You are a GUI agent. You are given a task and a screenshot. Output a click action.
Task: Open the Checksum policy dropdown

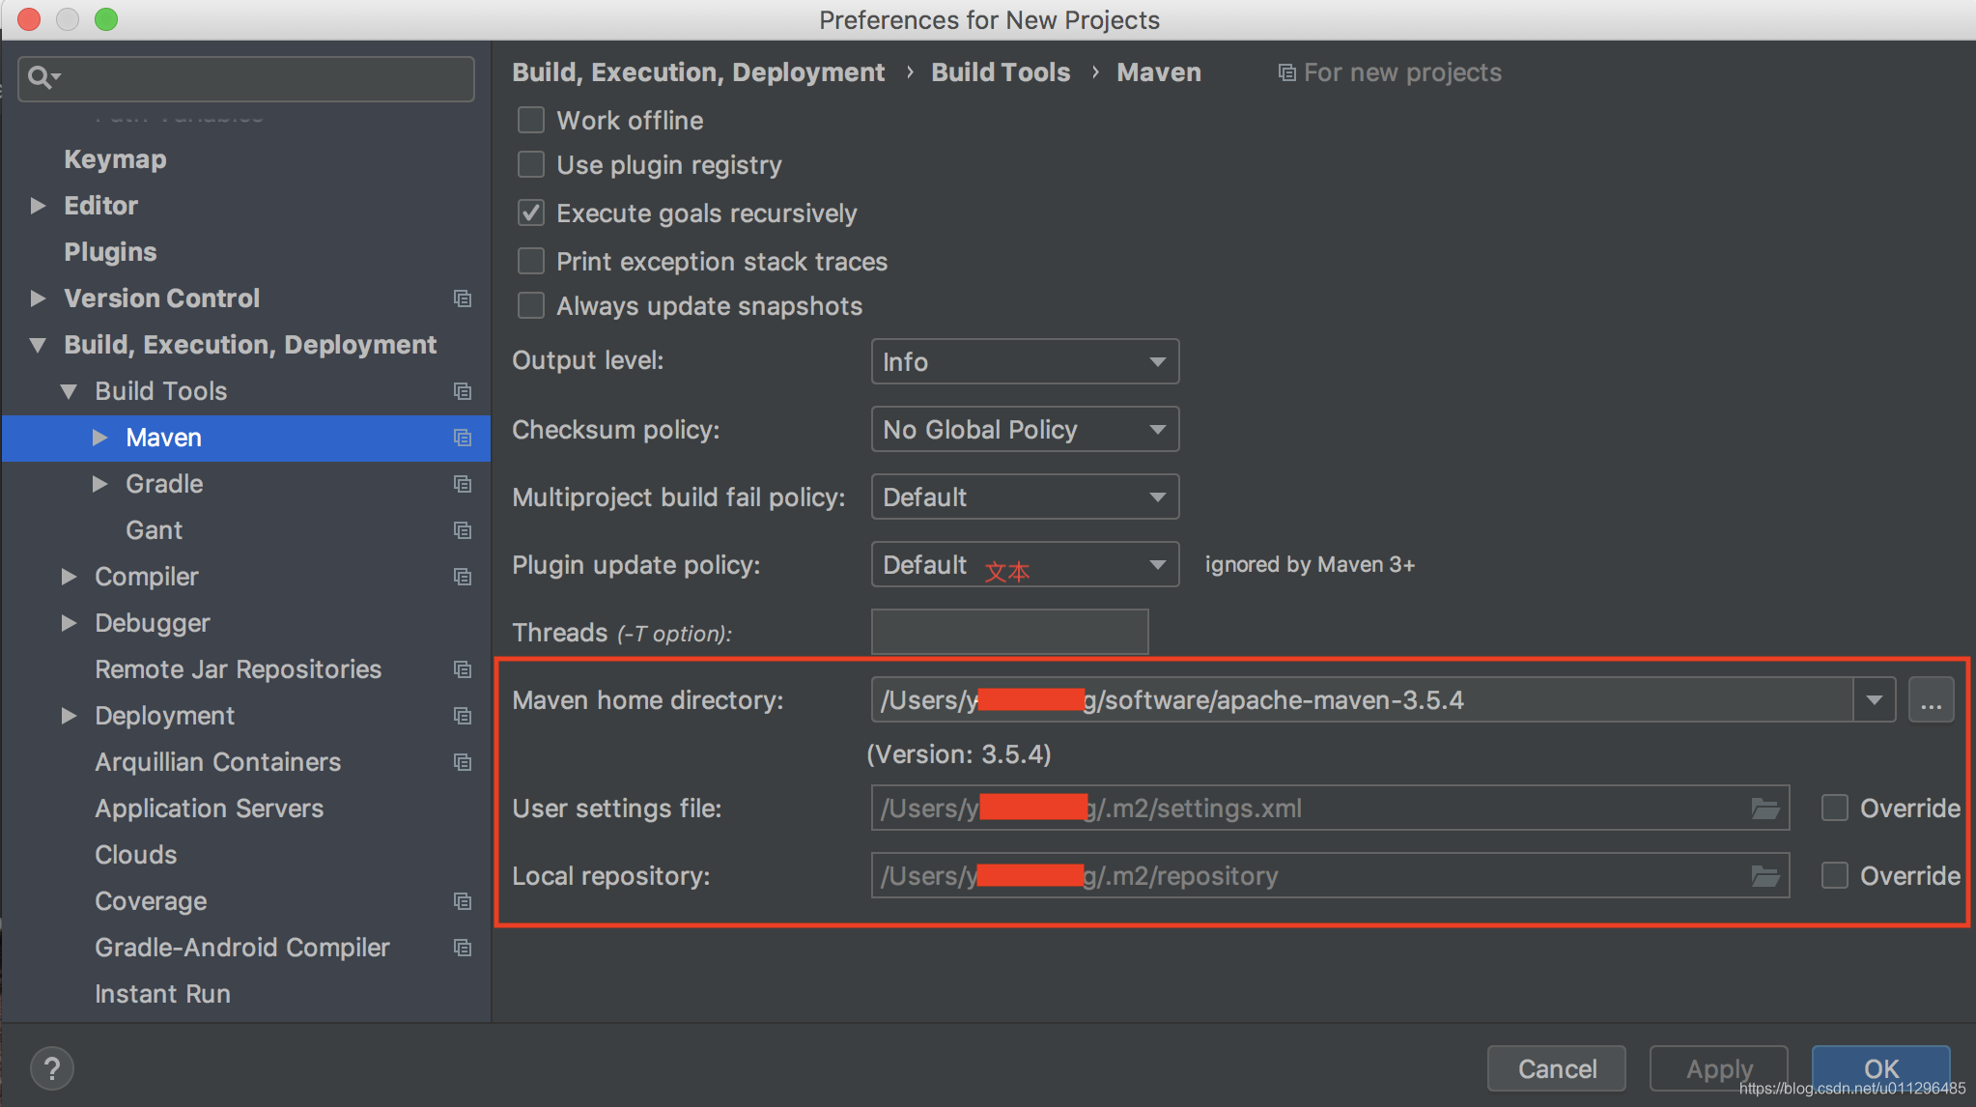[1025, 429]
